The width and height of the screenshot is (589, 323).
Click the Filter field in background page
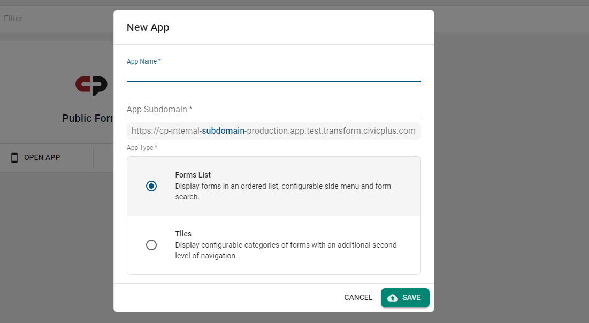[56, 18]
